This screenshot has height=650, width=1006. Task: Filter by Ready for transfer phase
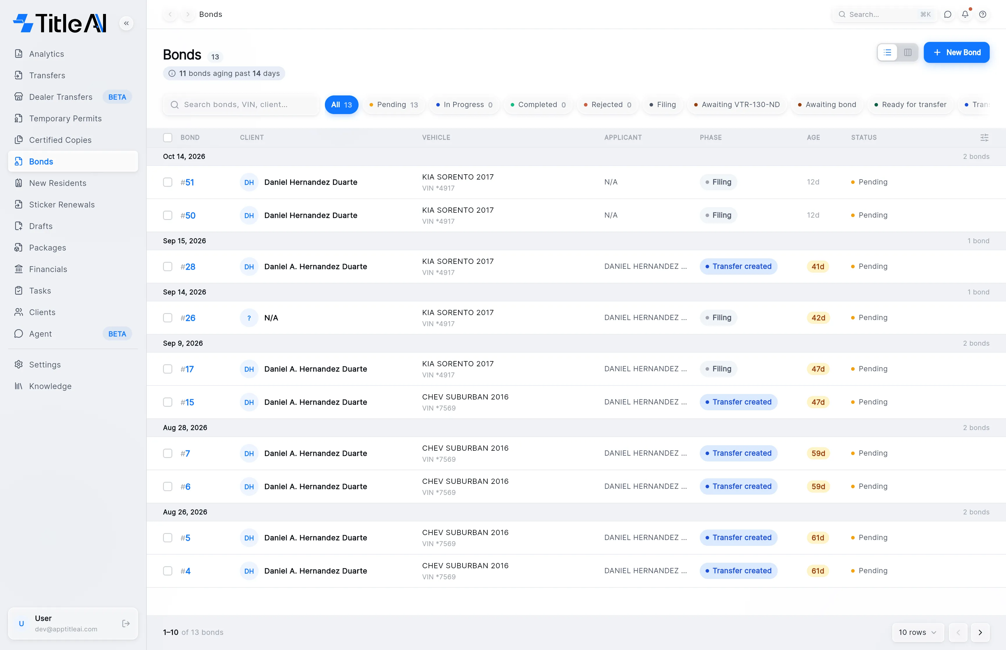[x=910, y=105]
